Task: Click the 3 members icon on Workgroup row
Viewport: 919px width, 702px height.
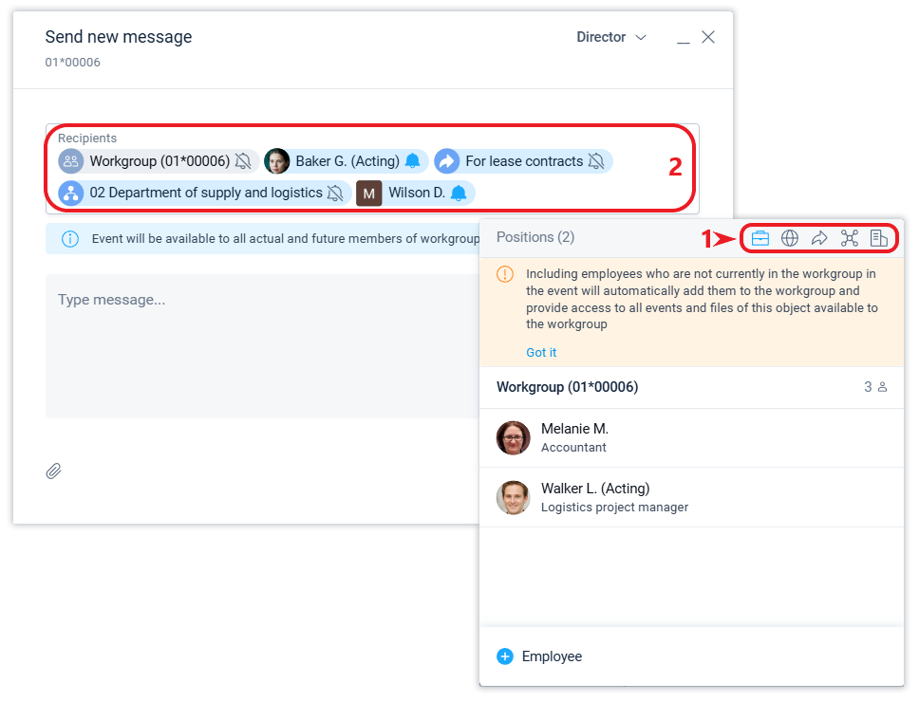Action: pos(875,387)
